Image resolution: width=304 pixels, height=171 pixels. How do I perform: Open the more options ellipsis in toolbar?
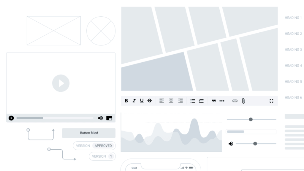point(222,101)
